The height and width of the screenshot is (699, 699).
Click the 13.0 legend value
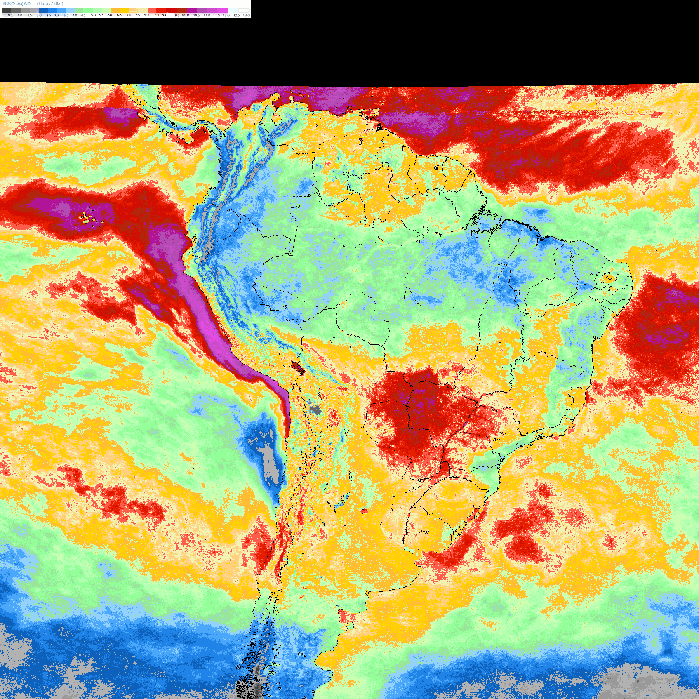(x=246, y=15)
